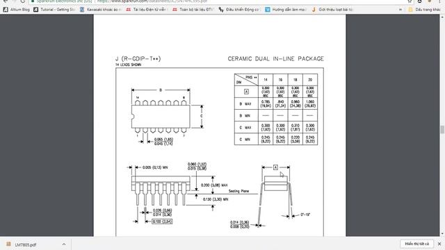The height and width of the screenshot is (250, 445).
Task: Click the 14 LEADS SHOWN note
Action: [x=128, y=65]
